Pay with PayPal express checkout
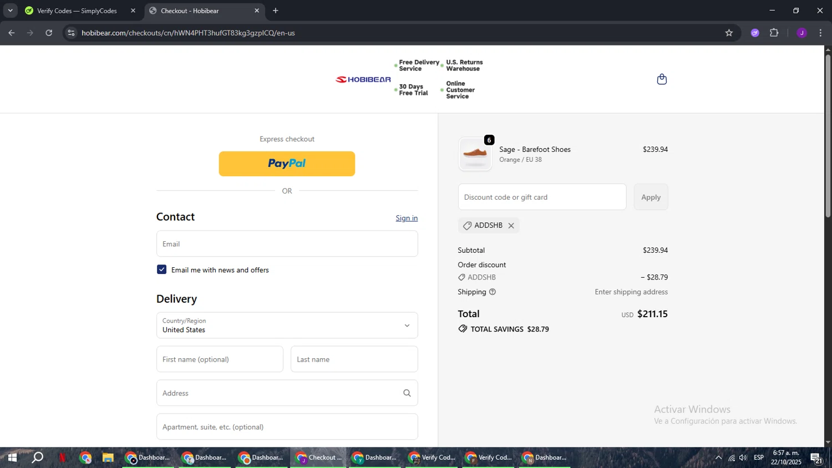The image size is (832, 468). click(287, 164)
